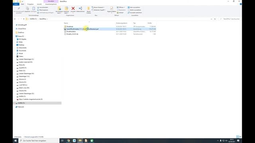Viewport: 255px width, 143px height.
Task: Click the Verlauf button in the ribbon
Action: pos(120,13)
